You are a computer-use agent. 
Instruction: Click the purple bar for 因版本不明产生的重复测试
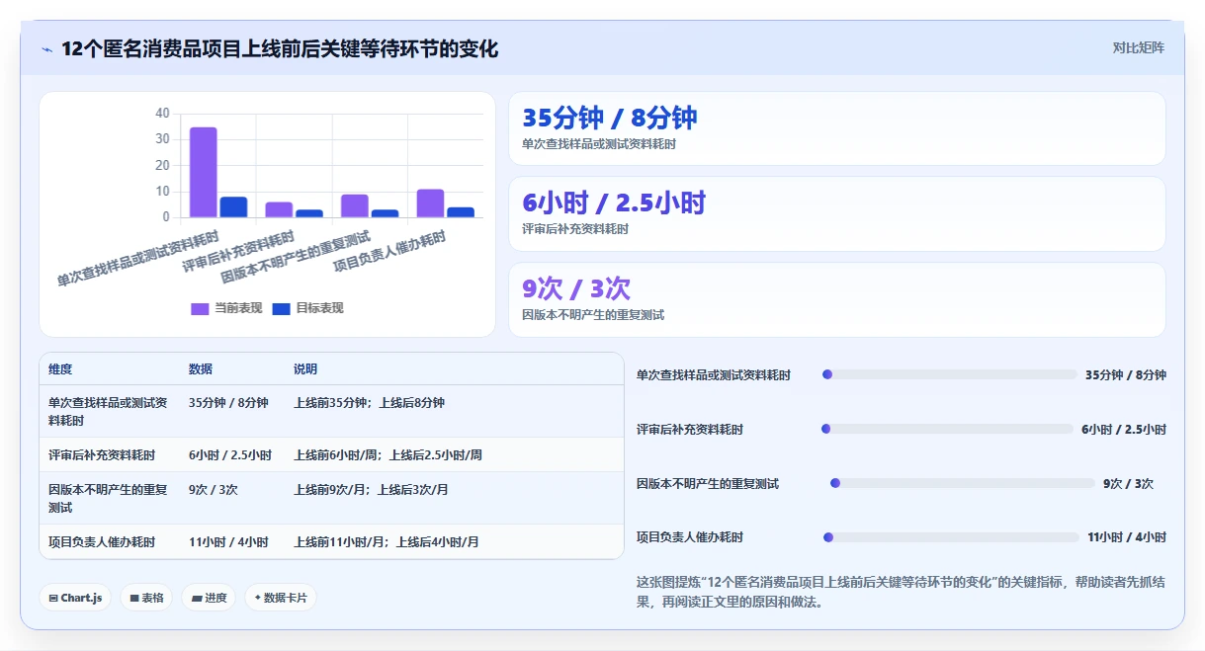[355, 205]
